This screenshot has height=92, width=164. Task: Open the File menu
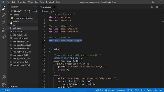tap(8, 2)
